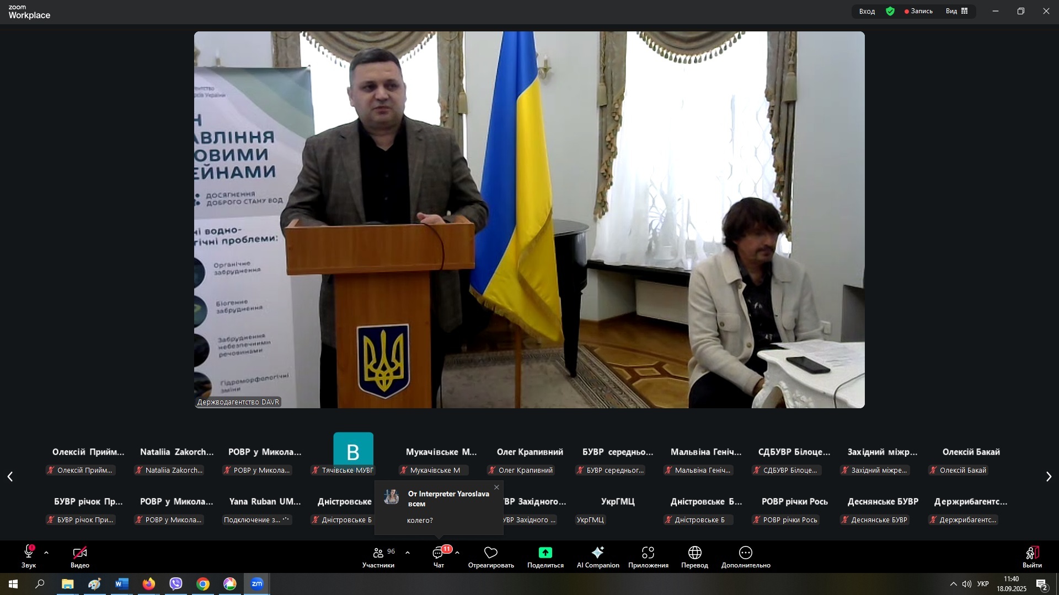
Task: Open the View layout menu
Action: (957, 11)
